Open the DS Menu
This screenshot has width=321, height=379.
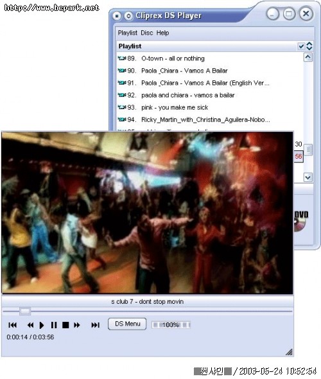click(x=127, y=324)
